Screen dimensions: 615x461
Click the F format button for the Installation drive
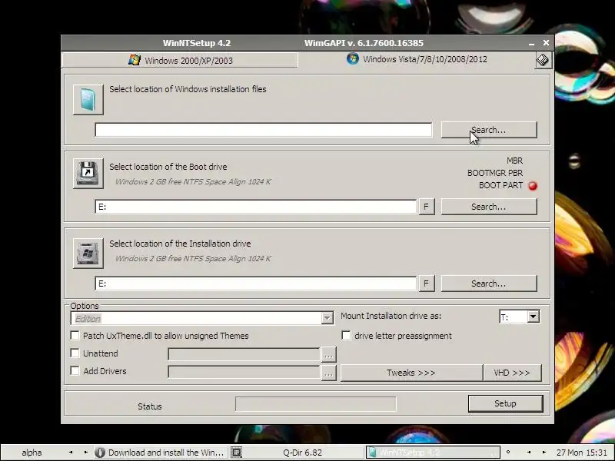pos(427,284)
